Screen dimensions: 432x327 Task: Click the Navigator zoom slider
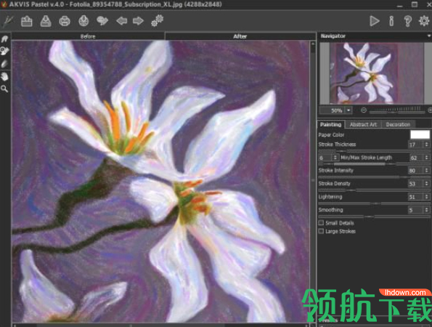pyautogui.click(x=397, y=110)
